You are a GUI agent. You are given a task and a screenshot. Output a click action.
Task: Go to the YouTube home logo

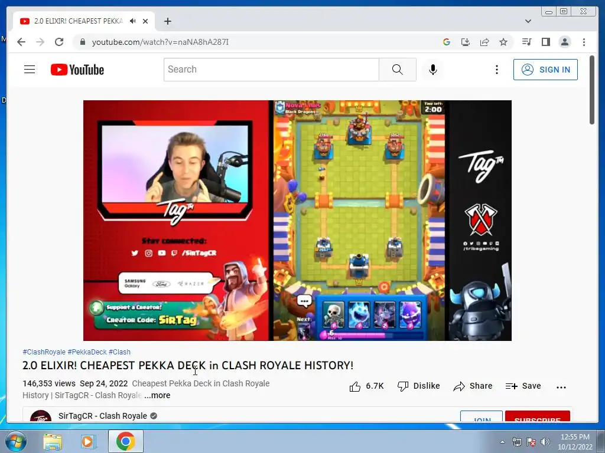coord(77,70)
